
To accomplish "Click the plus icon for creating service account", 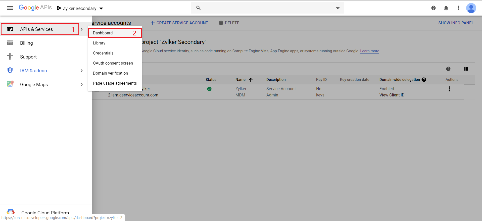I will (153, 23).
